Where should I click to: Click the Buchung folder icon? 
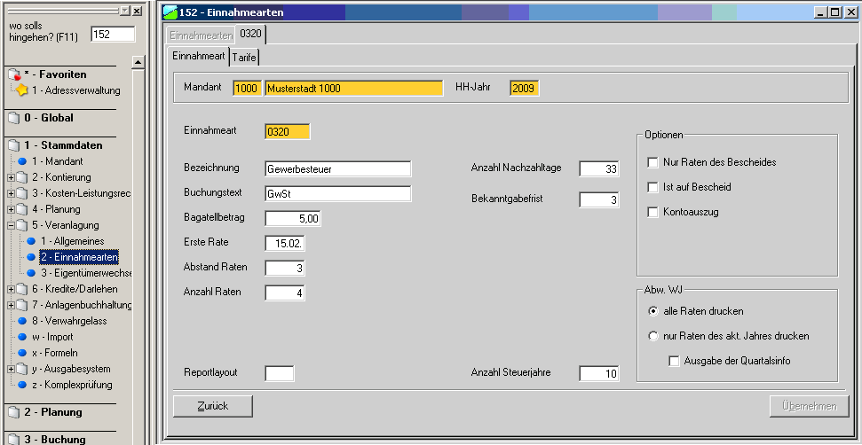coord(14,440)
